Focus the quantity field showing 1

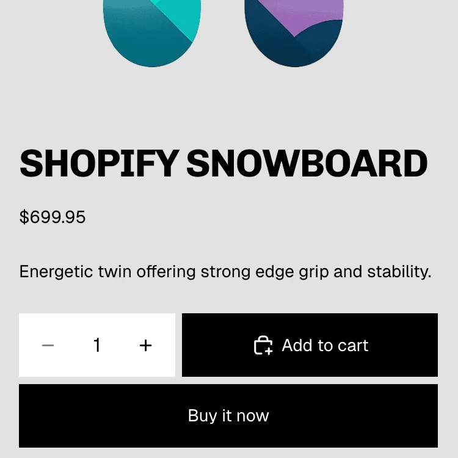coord(96,346)
